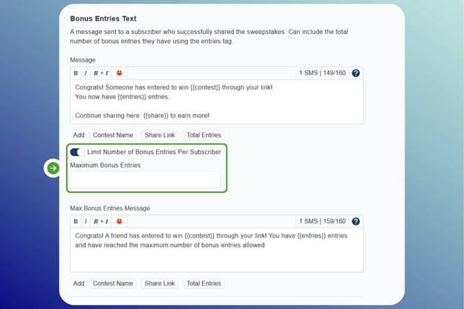Add Contest Name to Max Bonus Entries Message

tap(113, 283)
